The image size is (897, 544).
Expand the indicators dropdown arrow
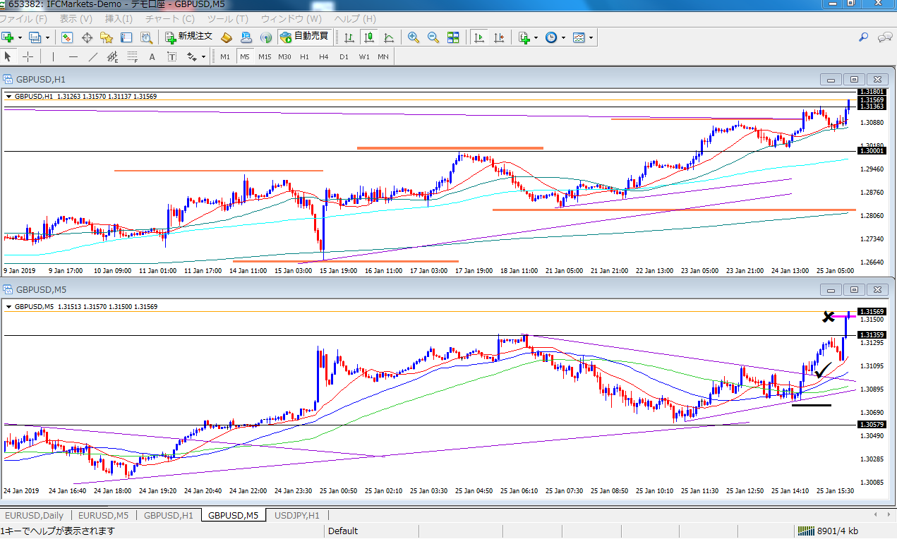point(536,37)
